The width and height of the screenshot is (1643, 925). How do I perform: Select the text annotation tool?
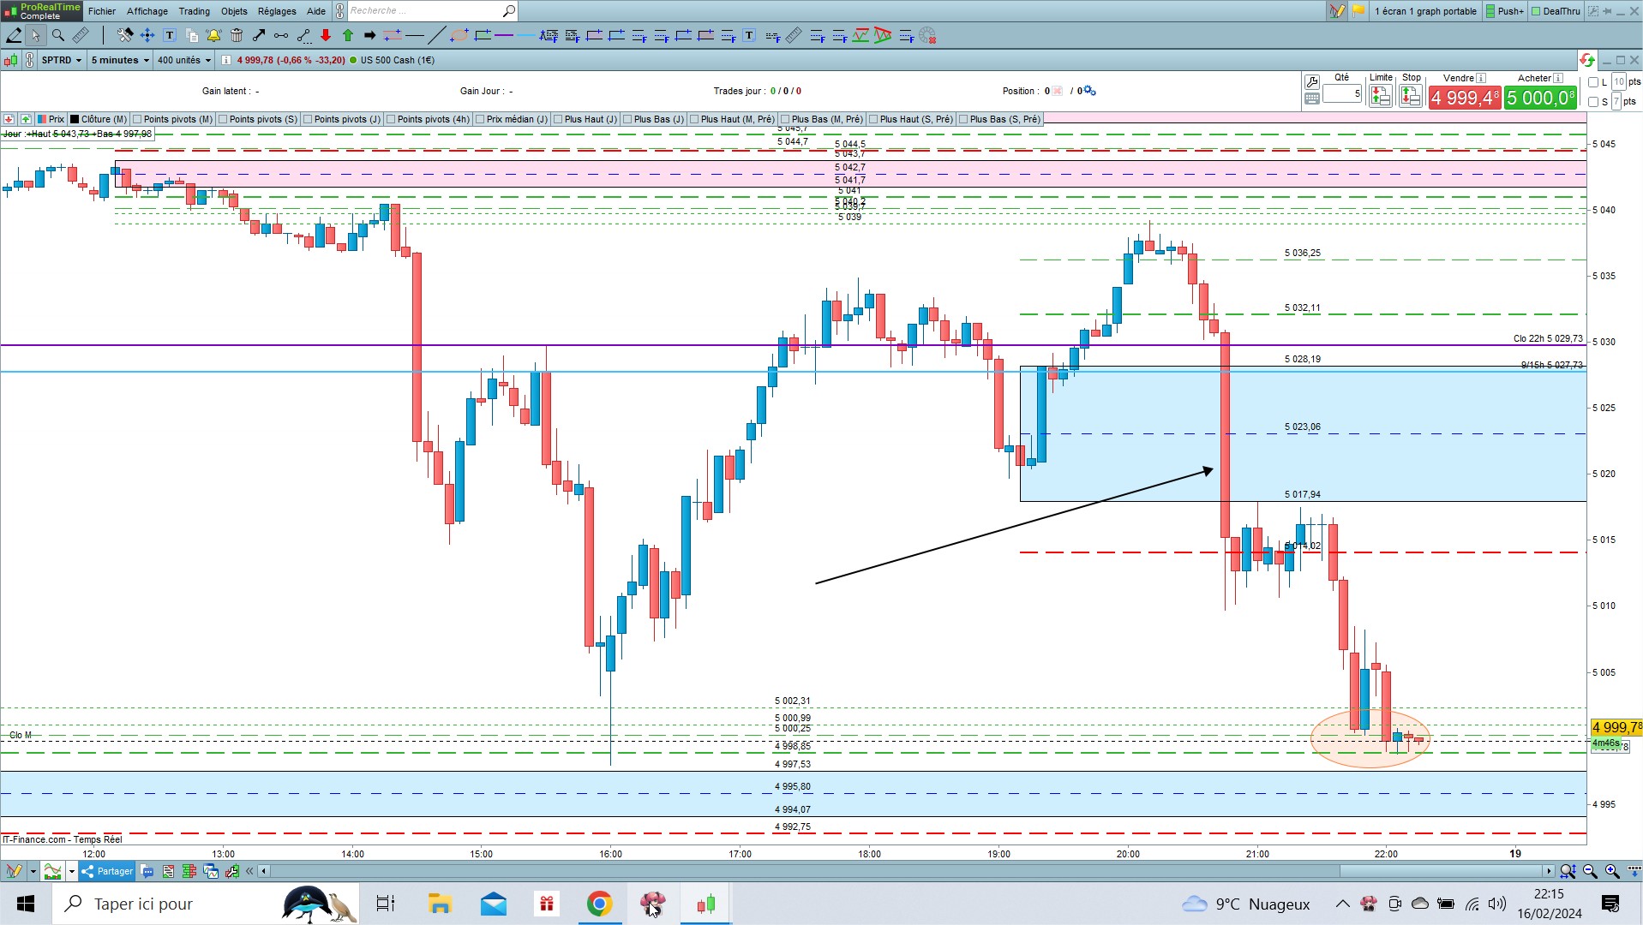coord(170,35)
